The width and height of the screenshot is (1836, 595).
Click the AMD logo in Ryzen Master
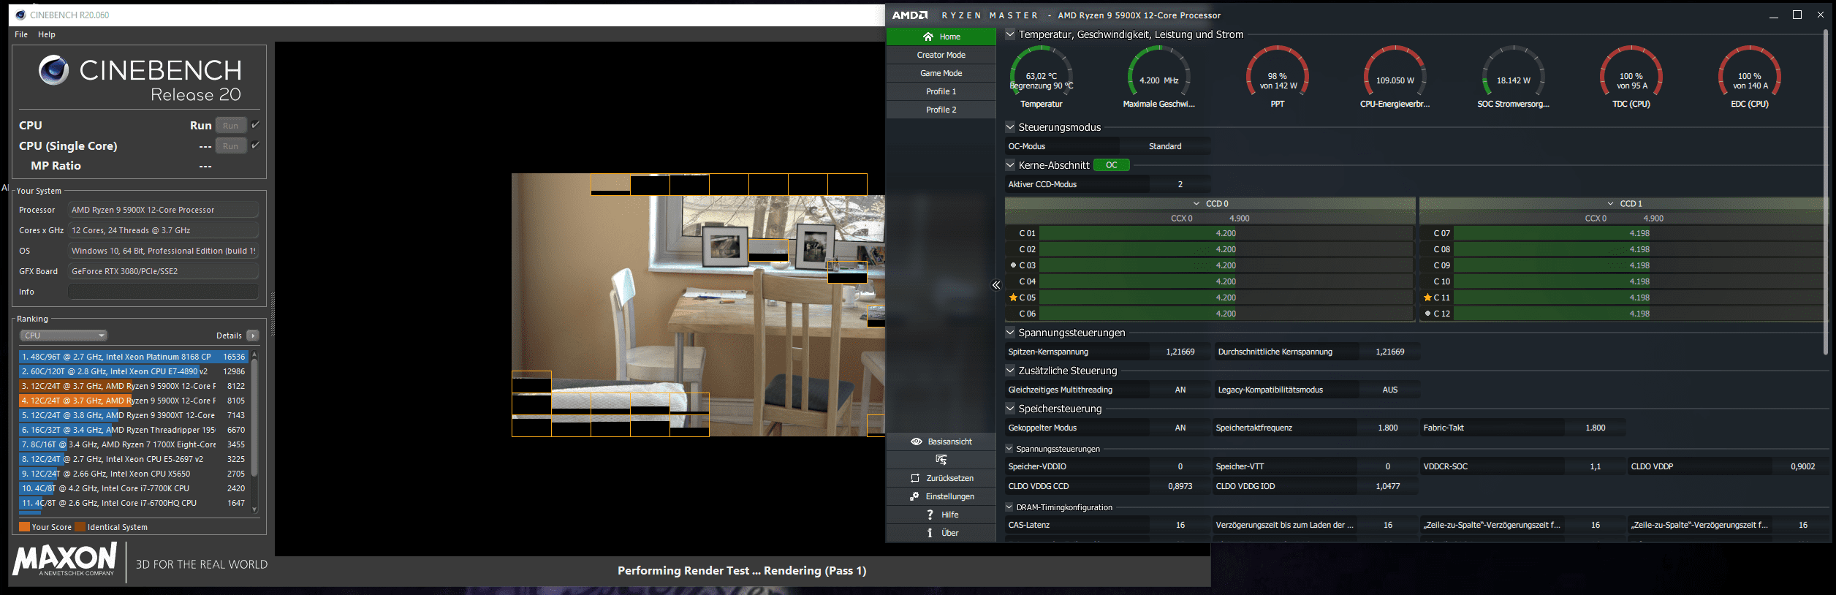point(910,15)
